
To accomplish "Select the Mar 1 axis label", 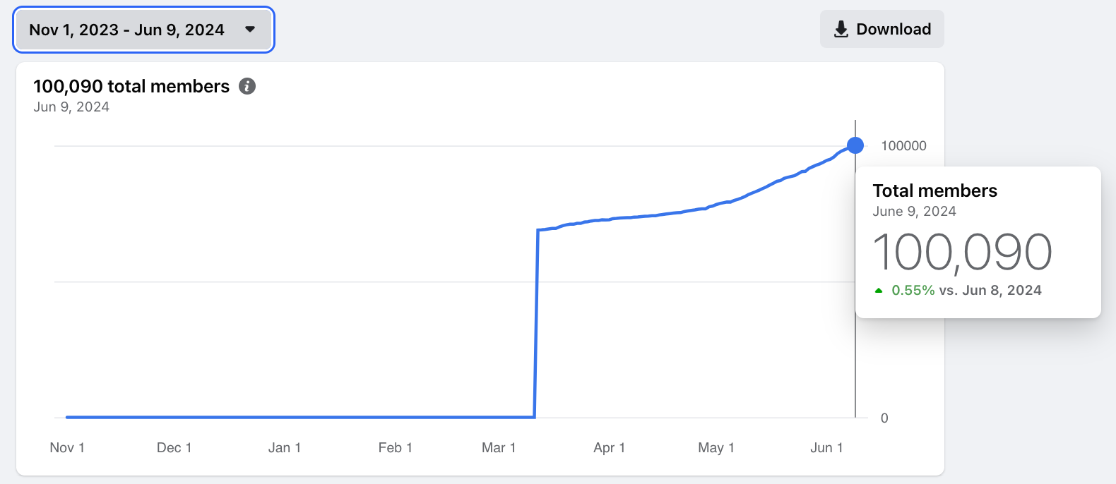I will (x=499, y=448).
